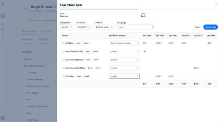Click the Added badge on ACCRUAL row
This screenshot has height=122, width=221.
tap(86, 43)
